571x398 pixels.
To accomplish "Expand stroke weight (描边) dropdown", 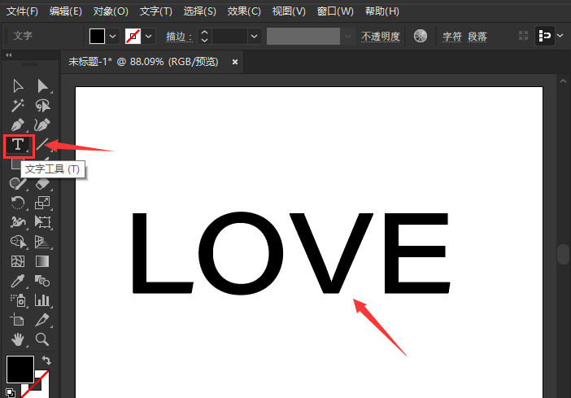I will pyautogui.click(x=255, y=37).
